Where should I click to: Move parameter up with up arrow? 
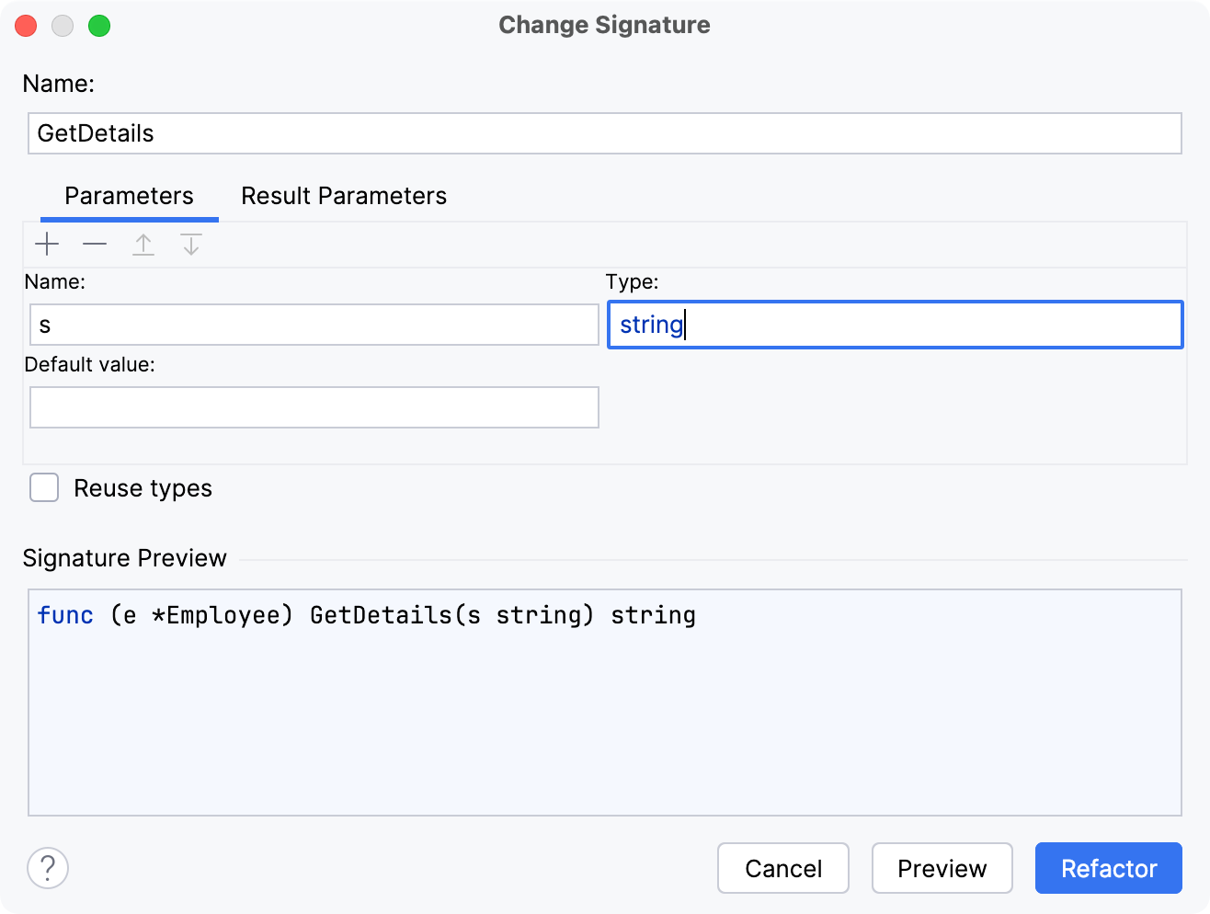(x=143, y=245)
